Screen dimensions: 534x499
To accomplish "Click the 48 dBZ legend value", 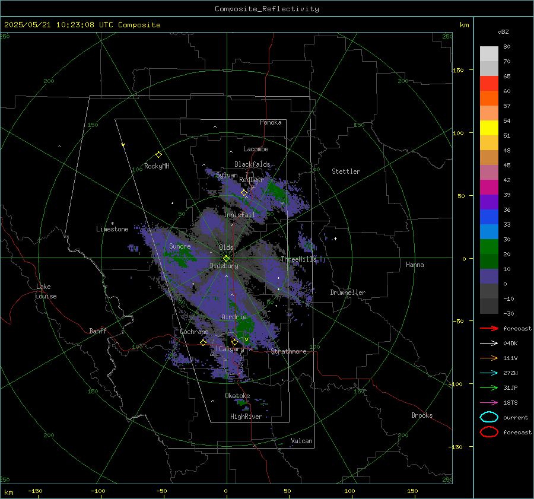I will (x=507, y=150).
